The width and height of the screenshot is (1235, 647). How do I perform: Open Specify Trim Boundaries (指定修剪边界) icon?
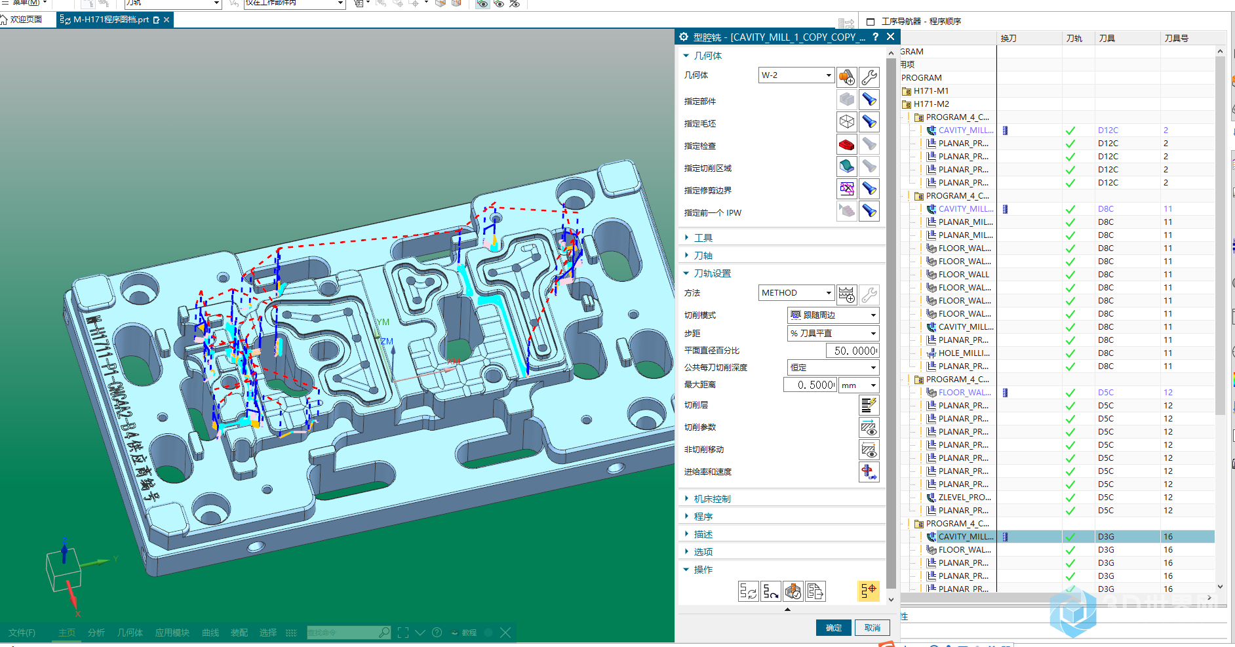click(846, 189)
